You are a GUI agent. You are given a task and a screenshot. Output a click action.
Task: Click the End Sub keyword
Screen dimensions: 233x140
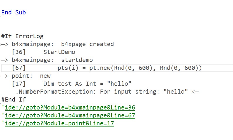click(14, 12)
